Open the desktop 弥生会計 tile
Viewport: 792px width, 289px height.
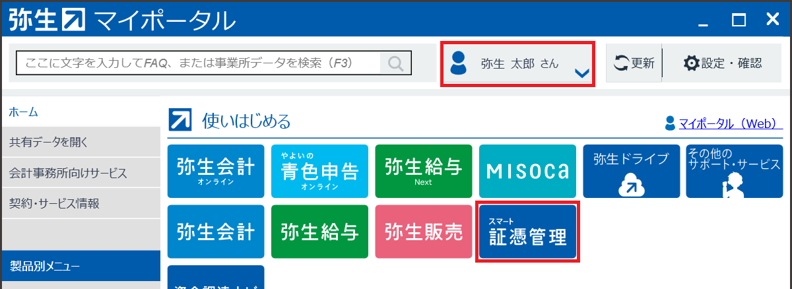click(216, 232)
